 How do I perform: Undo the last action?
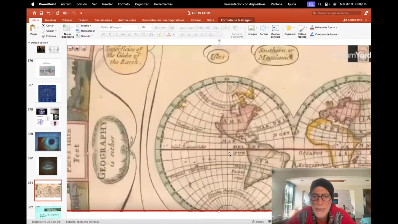(49, 13)
